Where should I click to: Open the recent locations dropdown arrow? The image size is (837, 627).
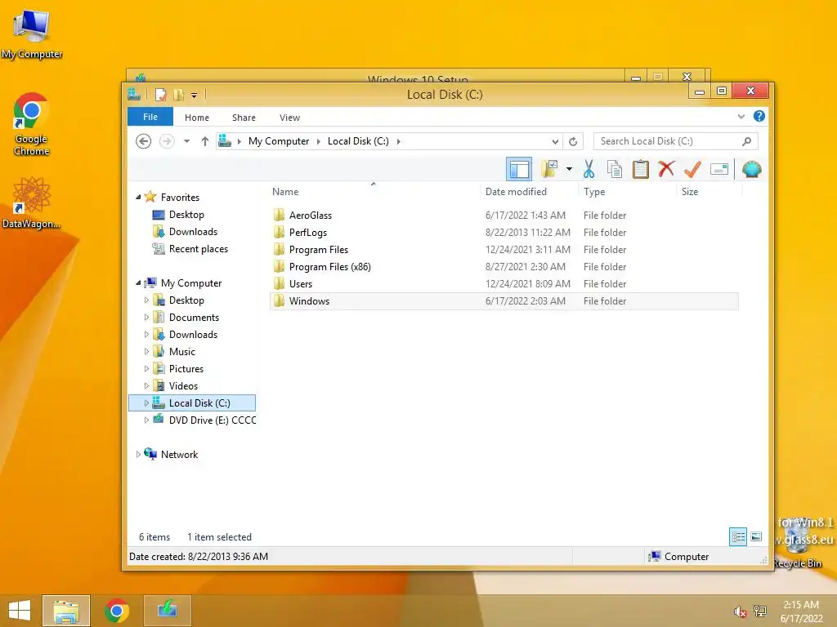click(186, 141)
